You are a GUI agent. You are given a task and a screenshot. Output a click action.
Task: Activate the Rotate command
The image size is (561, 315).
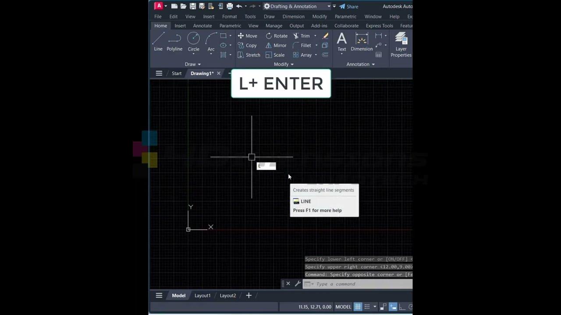tap(277, 36)
